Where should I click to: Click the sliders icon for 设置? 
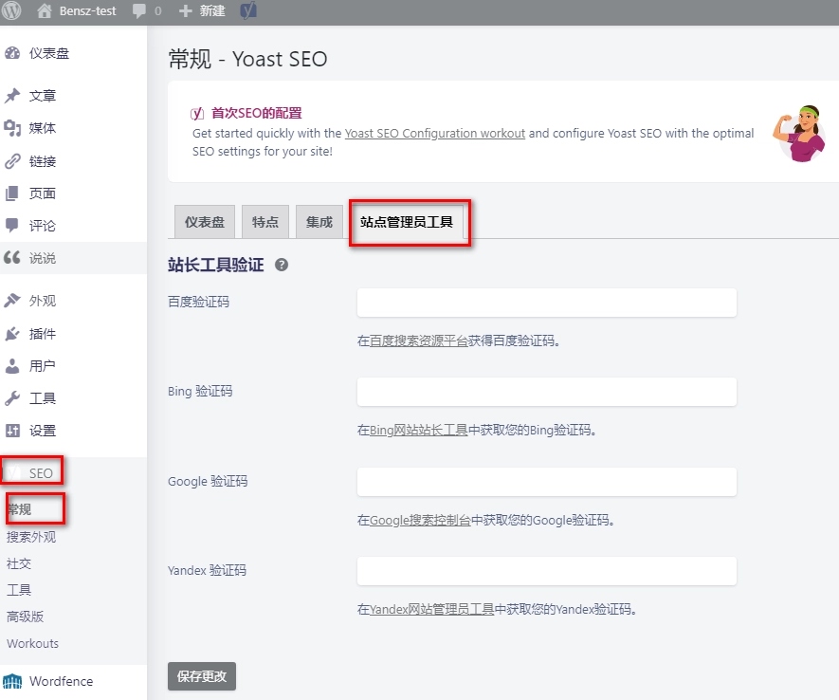pyautogui.click(x=12, y=431)
